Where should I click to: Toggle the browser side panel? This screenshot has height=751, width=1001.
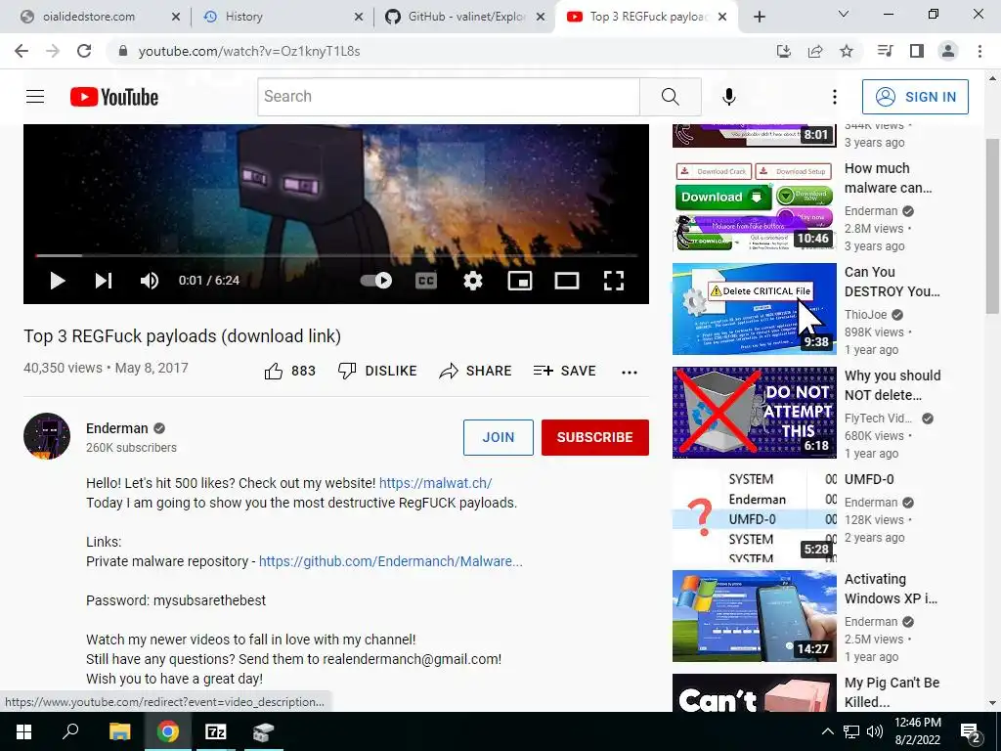917,51
